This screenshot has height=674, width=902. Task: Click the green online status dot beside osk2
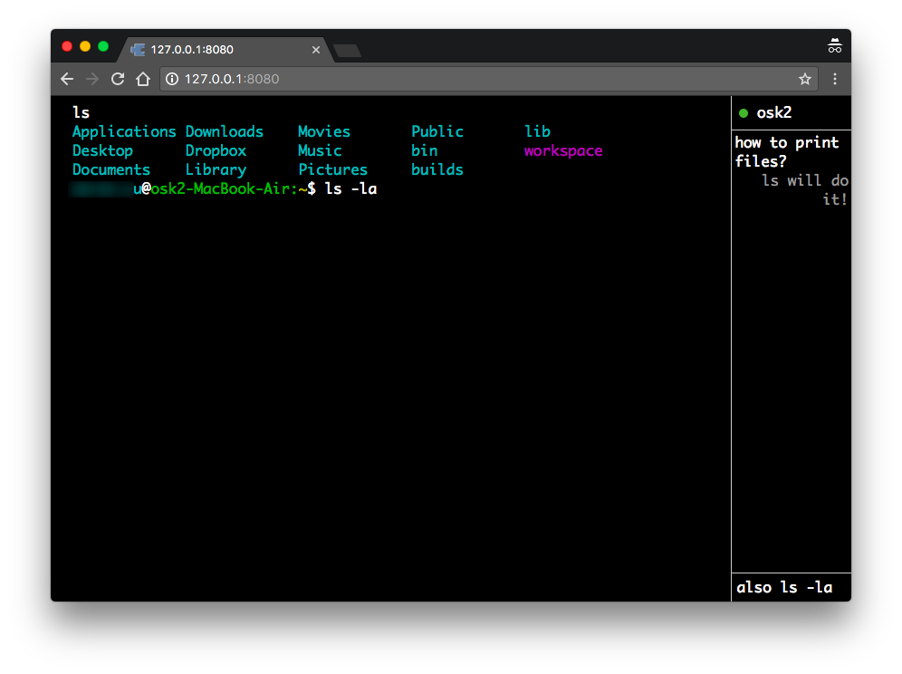click(744, 113)
